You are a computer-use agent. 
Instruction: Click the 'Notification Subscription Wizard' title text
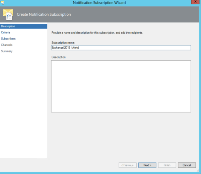pyautogui.click(x=99, y=3)
